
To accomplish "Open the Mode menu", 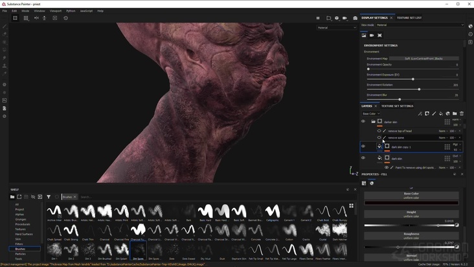I will pos(25,11).
